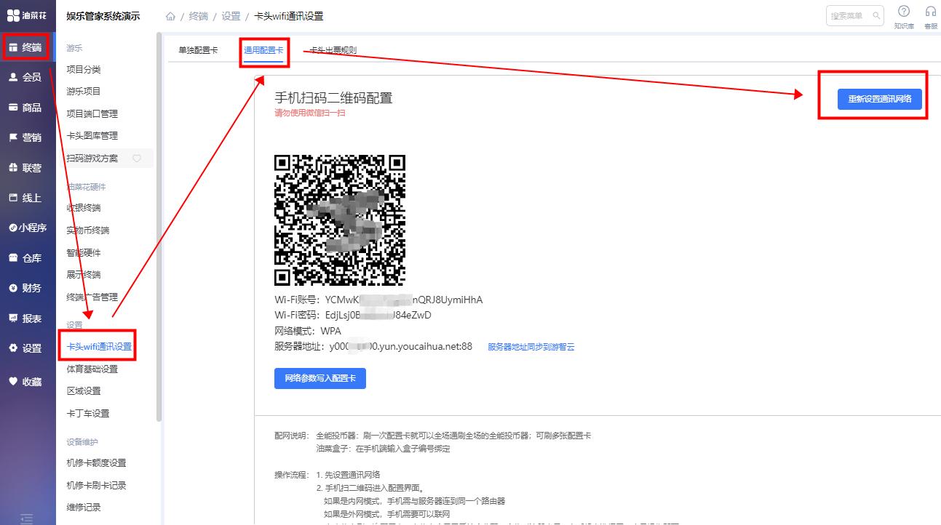Open the 知识库 help icon
The height and width of the screenshot is (525, 941).
point(904,11)
